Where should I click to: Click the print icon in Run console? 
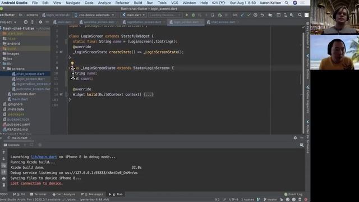pos(4,178)
